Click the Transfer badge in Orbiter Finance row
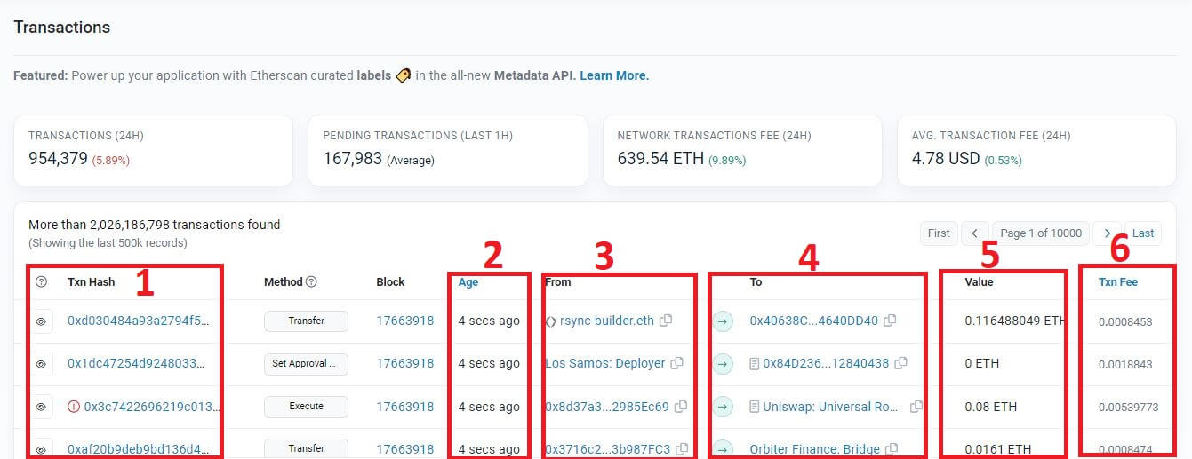Screen dimensions: 1192x459 click(306, 448)
